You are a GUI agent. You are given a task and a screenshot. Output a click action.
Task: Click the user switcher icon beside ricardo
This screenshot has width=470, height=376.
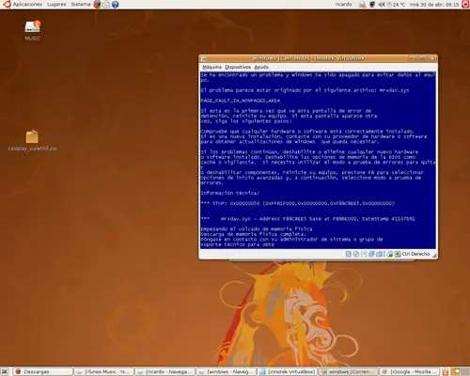coord(363,5)
